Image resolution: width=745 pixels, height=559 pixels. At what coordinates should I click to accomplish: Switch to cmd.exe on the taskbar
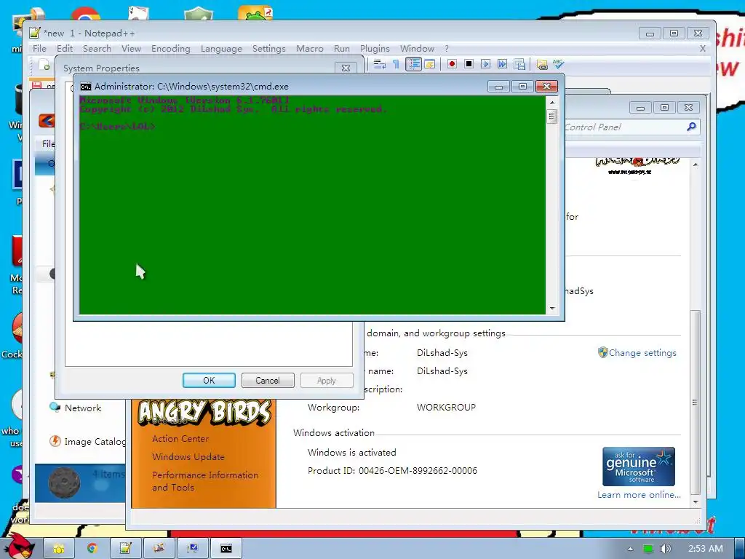pyautogui.click(x=226, y=549)
